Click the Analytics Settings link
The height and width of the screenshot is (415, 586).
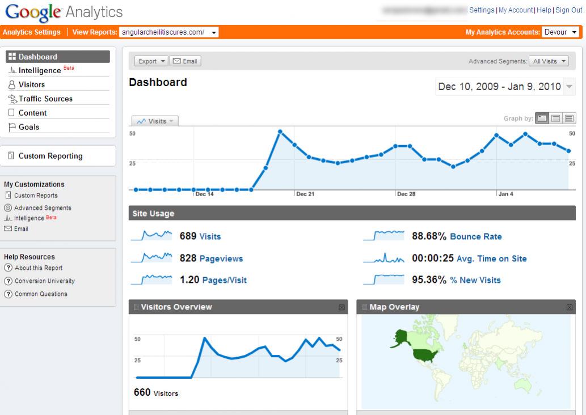(x=31, y=32)
